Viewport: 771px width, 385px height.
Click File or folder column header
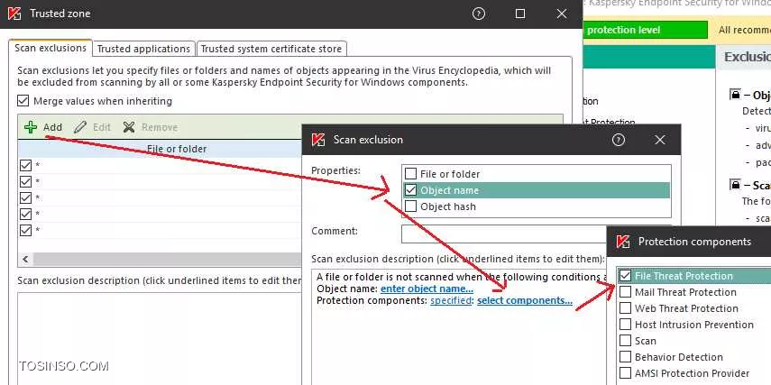[177, 149]
